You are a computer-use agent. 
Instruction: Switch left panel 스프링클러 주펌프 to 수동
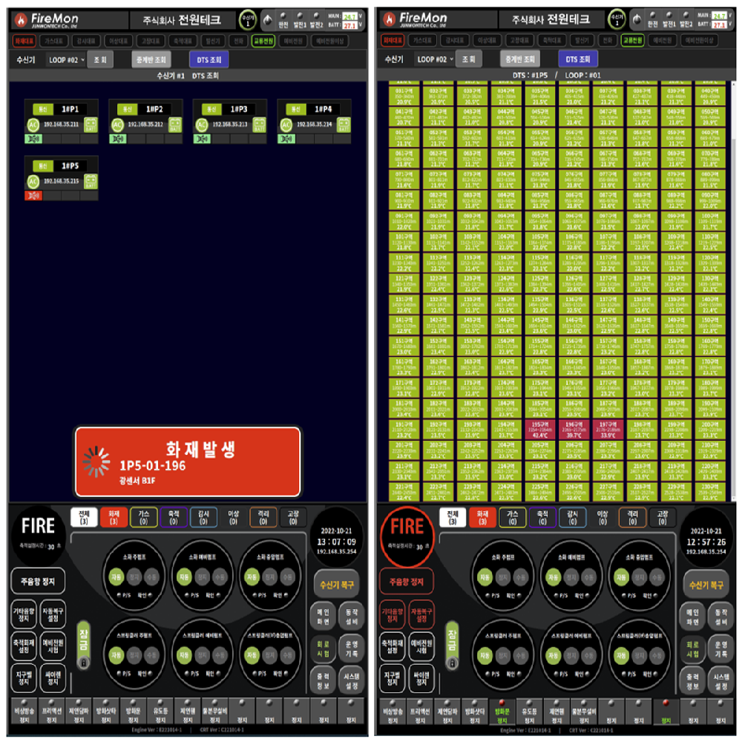click(x=154, y=655)
